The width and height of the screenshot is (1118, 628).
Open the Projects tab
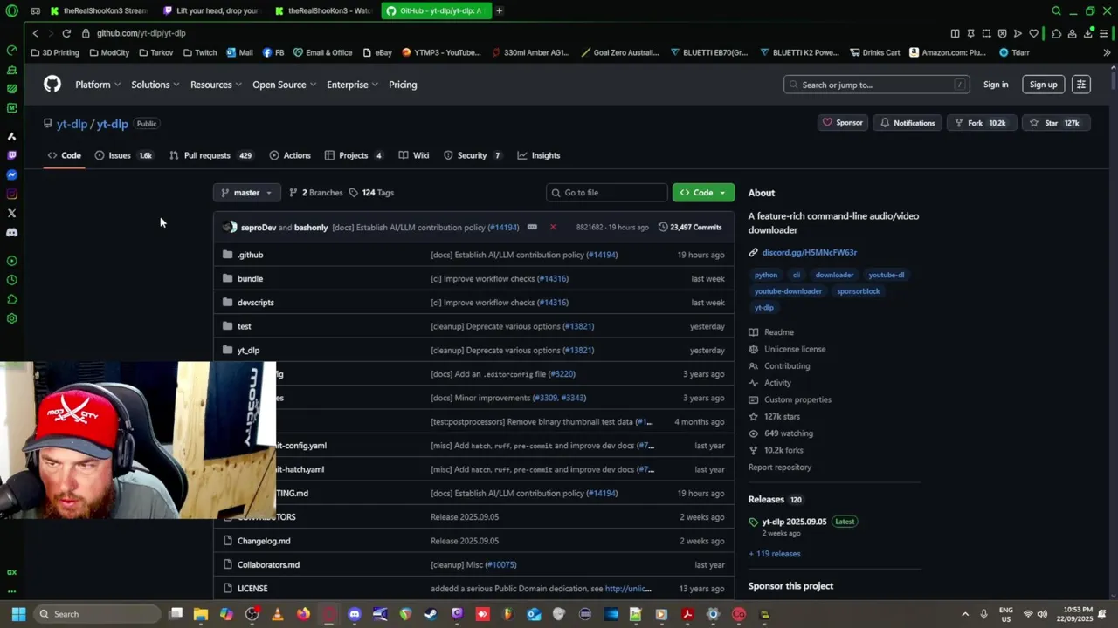(x=354, y=155)
